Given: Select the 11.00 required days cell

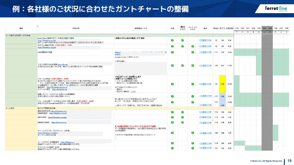Looking at the screenshot, I should click(229, 65).
